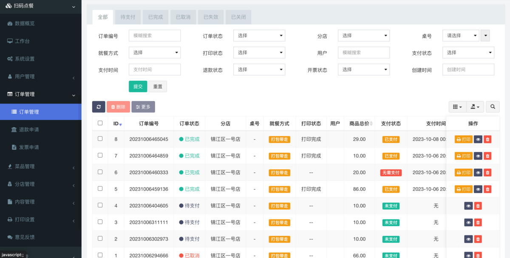Open the 订单状态 selection dropdown
This screenshot has width=510, height=258.
tap(259, 36)
